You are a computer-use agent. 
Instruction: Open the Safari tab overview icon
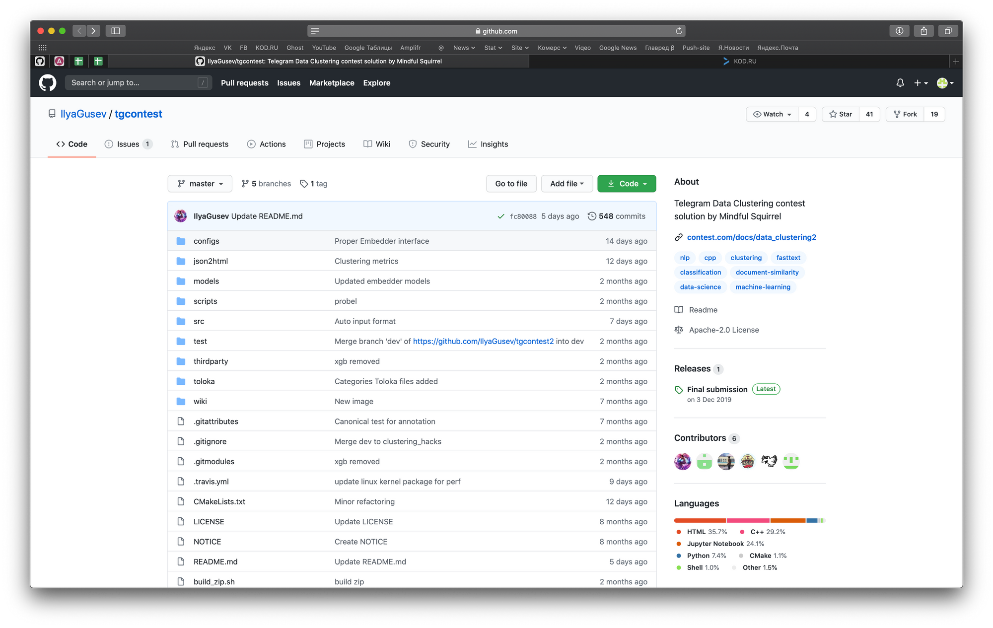[x=948, y=31]
